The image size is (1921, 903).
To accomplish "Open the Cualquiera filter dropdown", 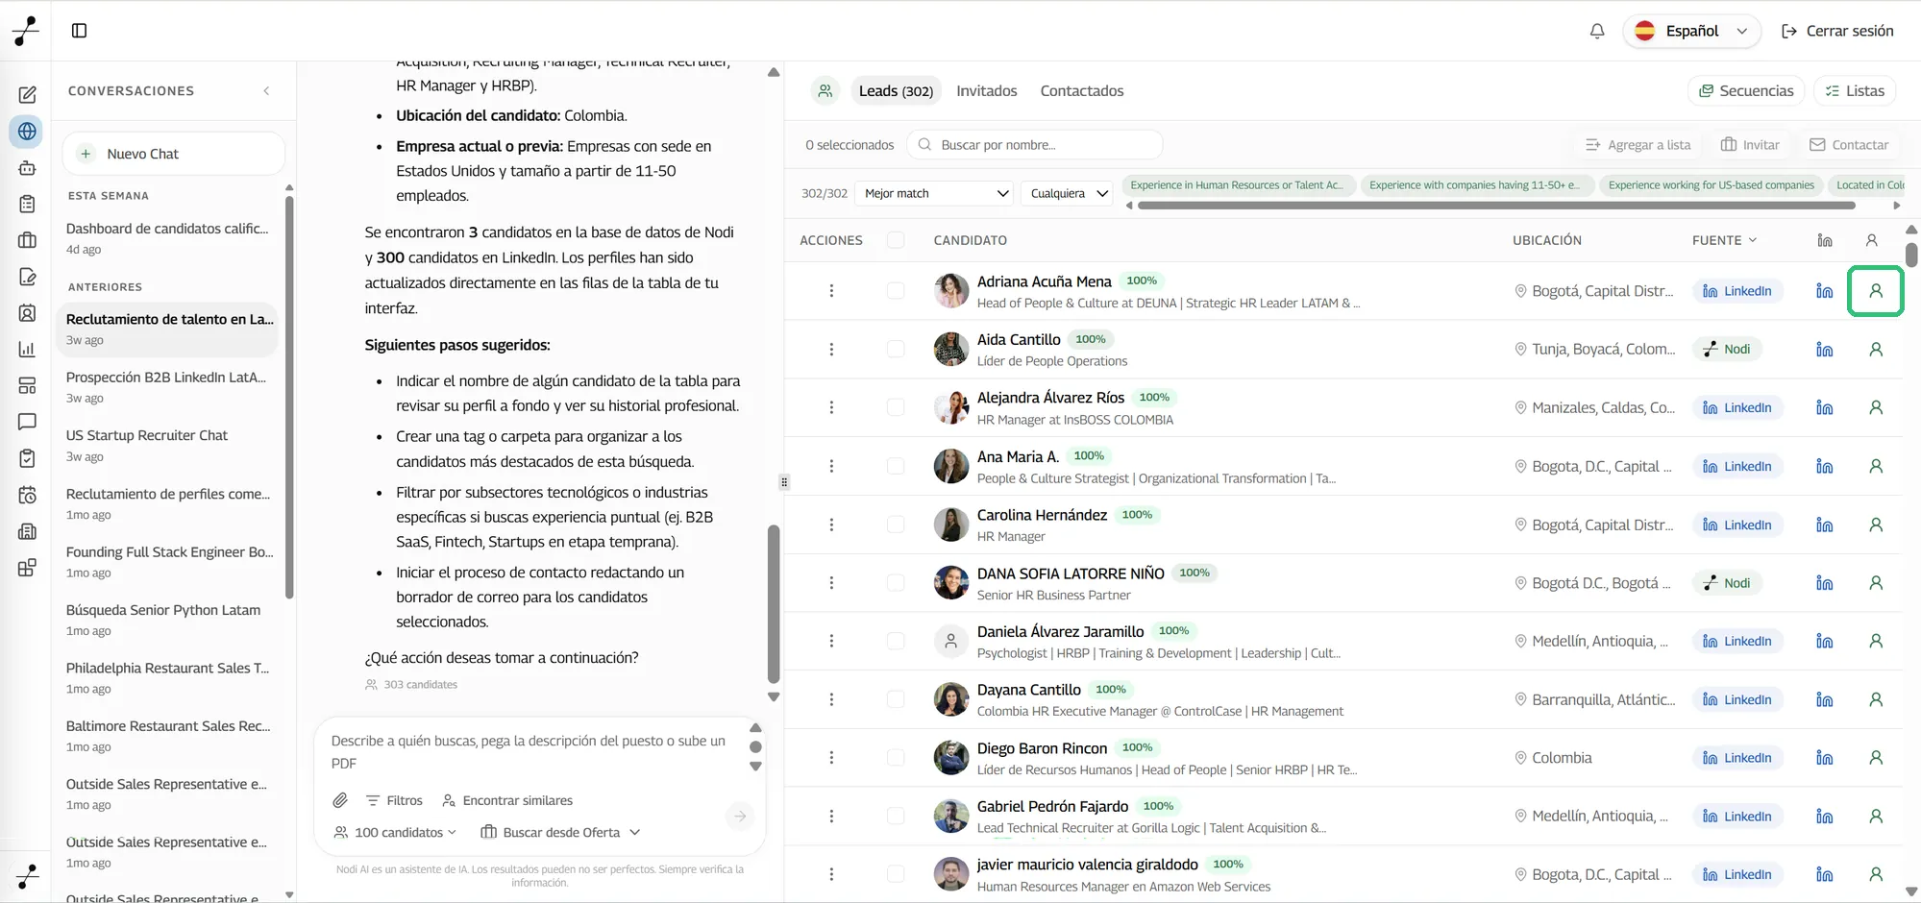I will (x=1067, y=193).
